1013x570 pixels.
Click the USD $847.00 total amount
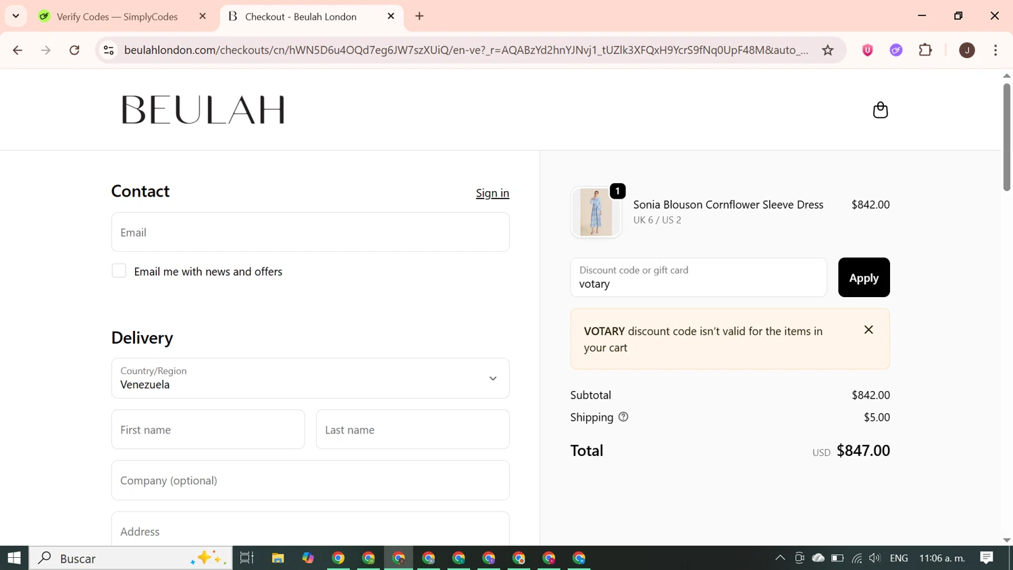click(x=851, y=450)
